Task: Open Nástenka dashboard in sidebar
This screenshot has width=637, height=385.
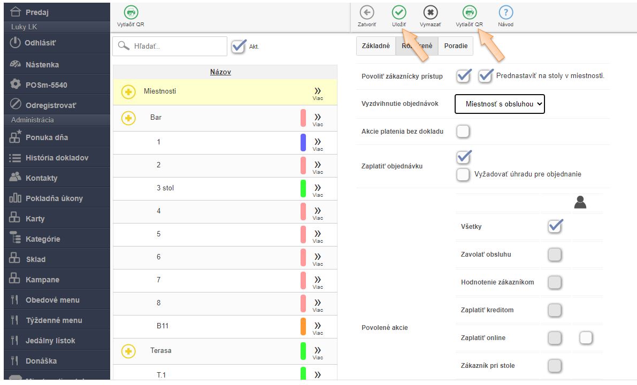Action: [42, 65]
